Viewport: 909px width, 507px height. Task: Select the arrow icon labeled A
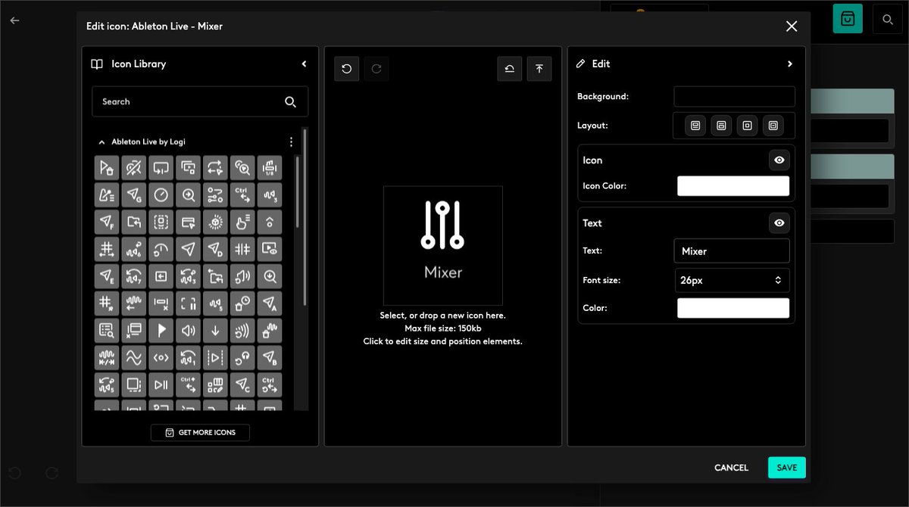pyautogui.click(x=270, y=303)
